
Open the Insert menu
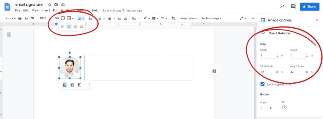coord(46,10)
